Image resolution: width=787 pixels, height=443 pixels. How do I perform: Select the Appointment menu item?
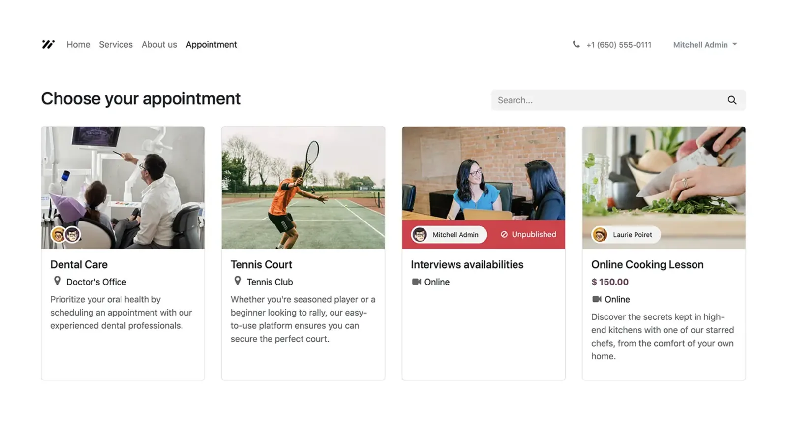pyautogui.click(x=211, y=44)
